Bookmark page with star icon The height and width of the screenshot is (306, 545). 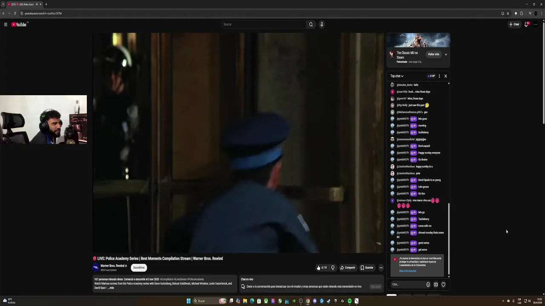pos(508,13)
